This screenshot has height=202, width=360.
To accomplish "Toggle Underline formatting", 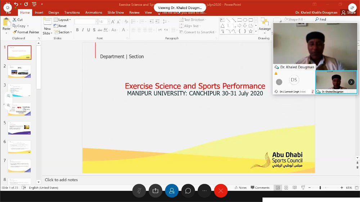I will point(89,30).
